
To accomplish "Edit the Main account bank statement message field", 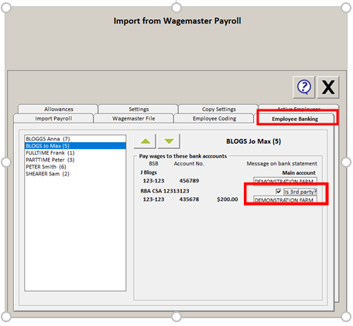I will pos(285,181).
